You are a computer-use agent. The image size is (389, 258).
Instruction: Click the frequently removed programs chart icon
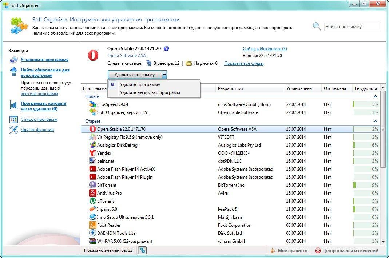pyautogui.click(x=13, y=105)
